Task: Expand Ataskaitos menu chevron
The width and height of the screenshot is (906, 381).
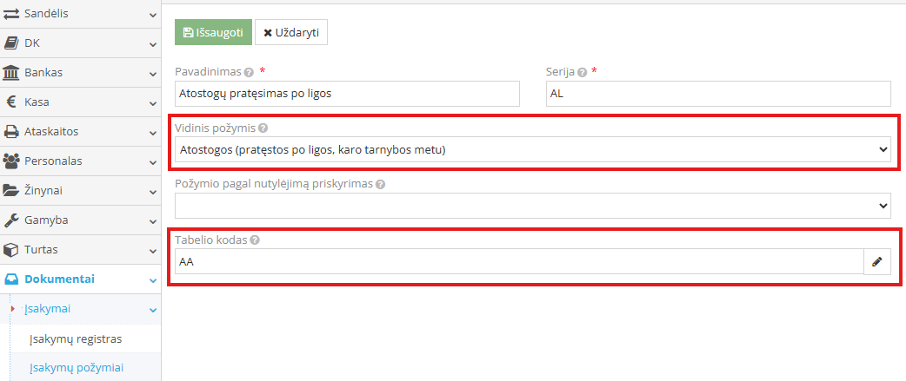Action: [x=152, y=133]
